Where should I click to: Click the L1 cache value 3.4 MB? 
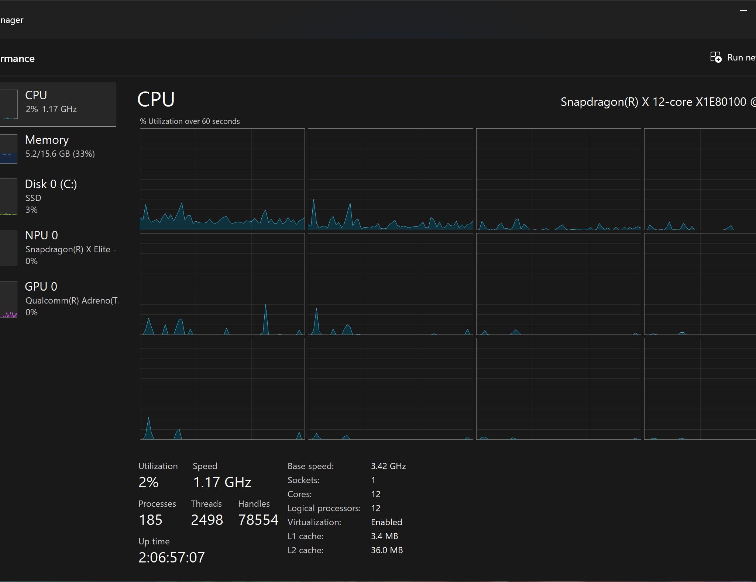click(x=385, y=536)
